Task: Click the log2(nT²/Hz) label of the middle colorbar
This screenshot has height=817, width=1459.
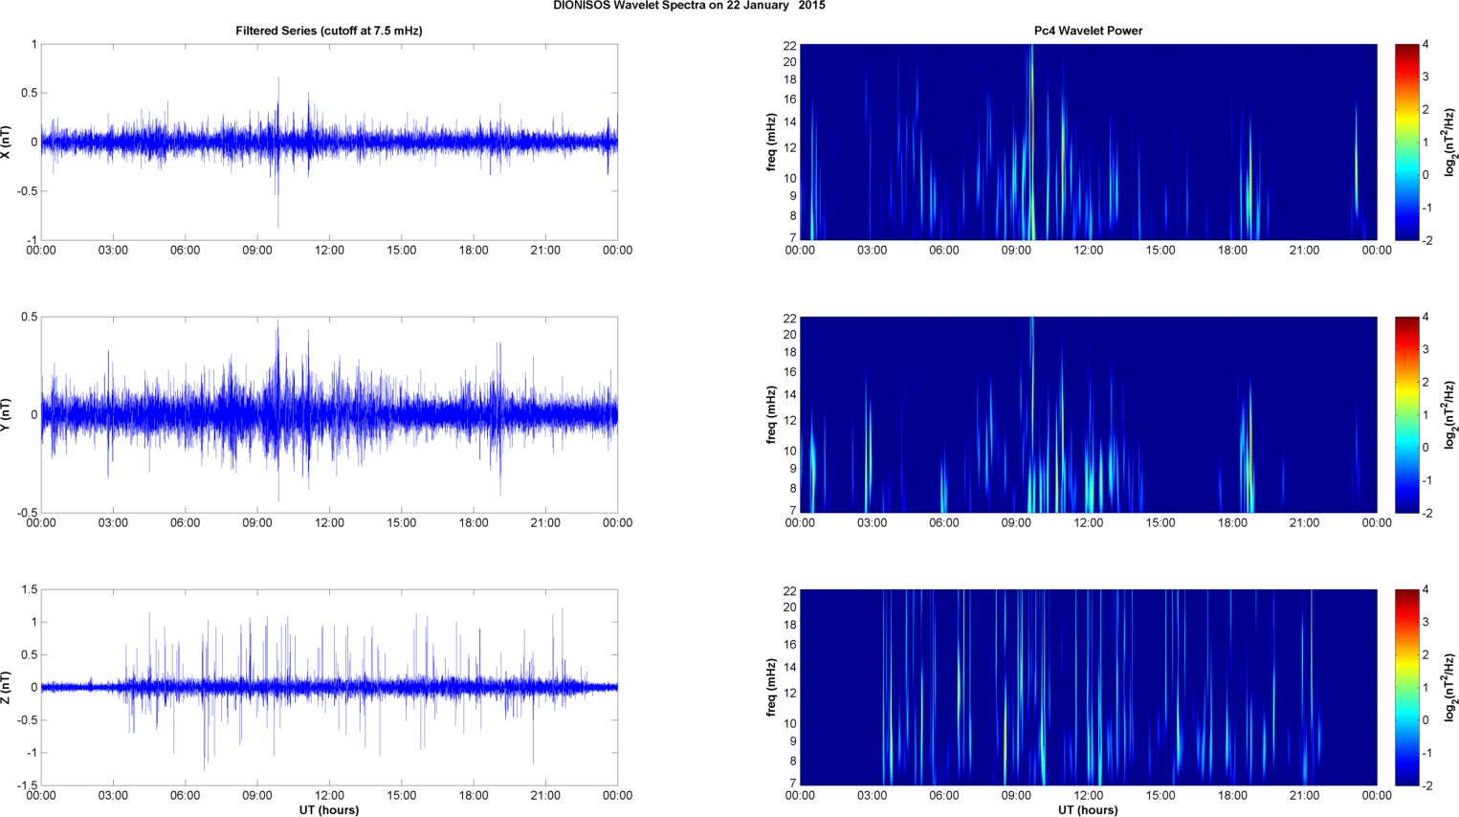Action: point(1450,414)
